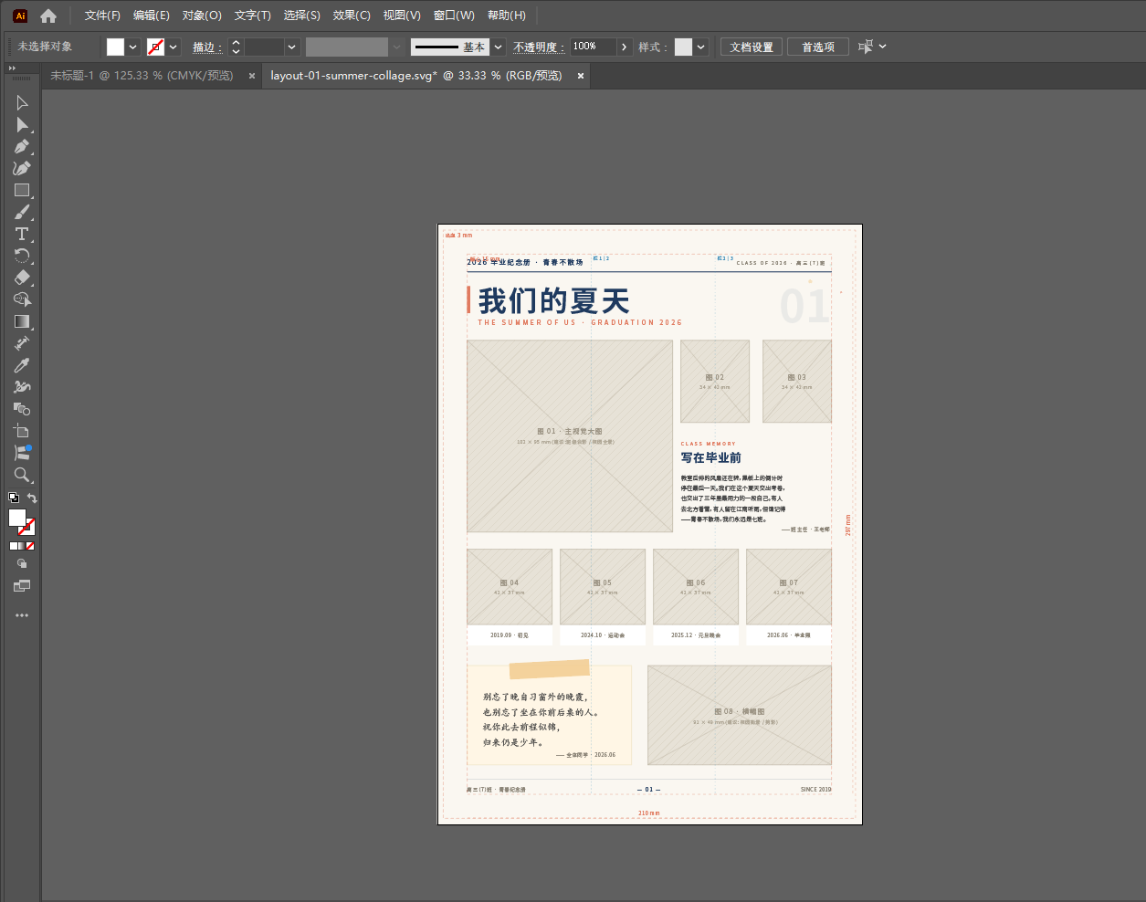This screenshot has height=902, width=1146.
Task: Activate the Type tool
Action: (x=22, y=234)
